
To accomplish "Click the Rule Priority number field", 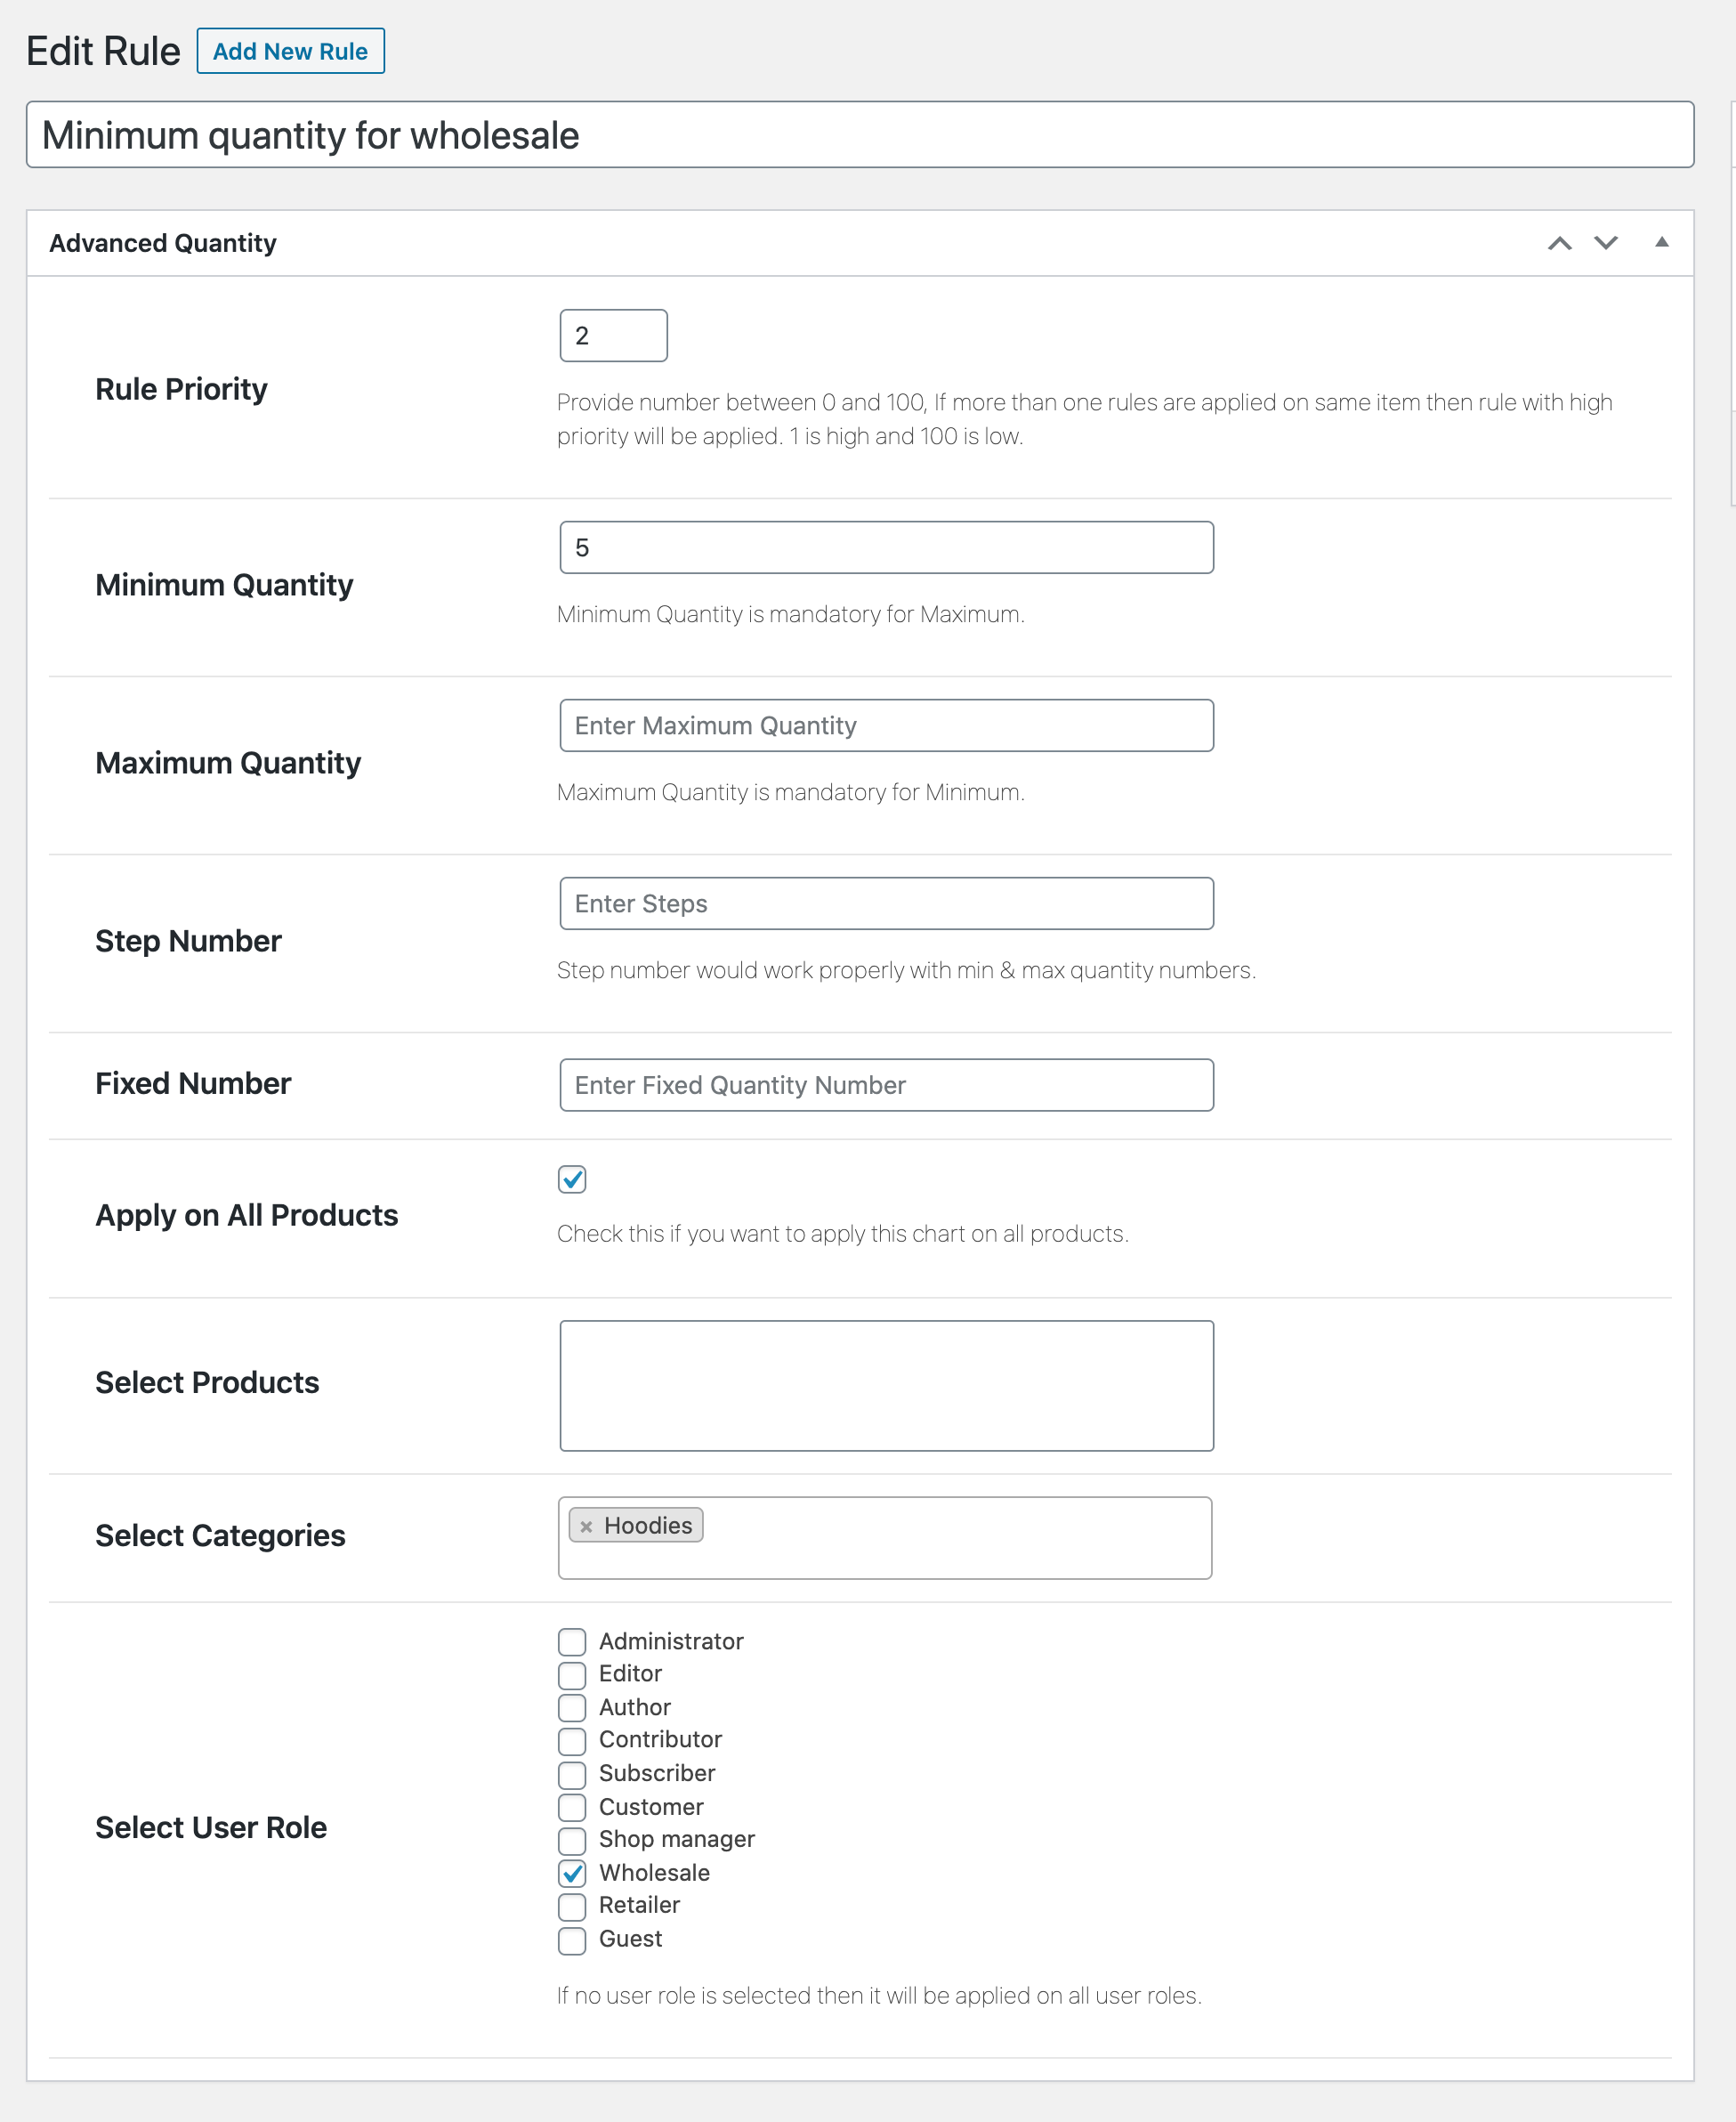I will click(612, 336).
